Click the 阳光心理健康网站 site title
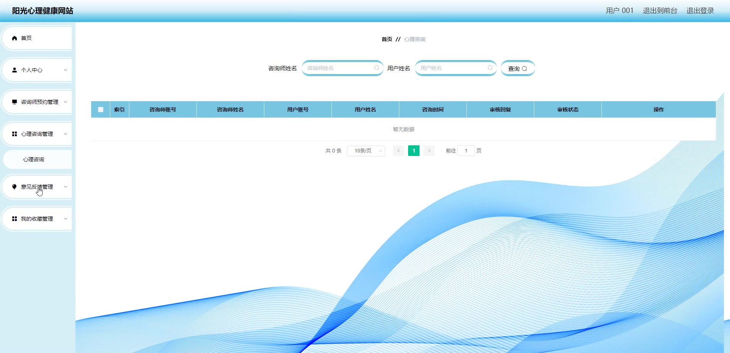This screenshot has width=730, height=353. pyautogui.click(x=43, y=11)
